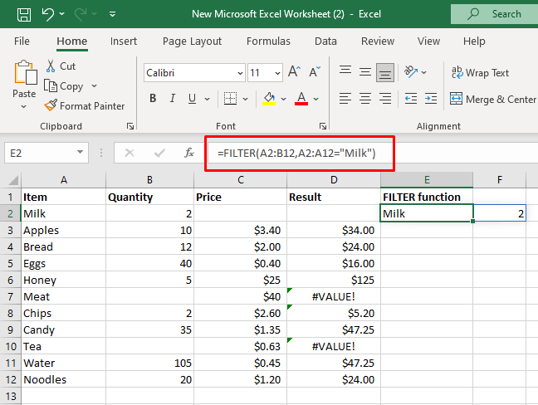
Task: Click the Insert Function fx icon
Action: coord(189,153)
